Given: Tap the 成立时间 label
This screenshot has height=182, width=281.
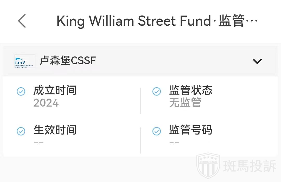Looking at the screenshot, I should tap(55, 90).
